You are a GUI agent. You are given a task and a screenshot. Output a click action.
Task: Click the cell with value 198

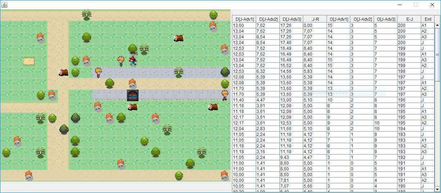click(409, 71)
